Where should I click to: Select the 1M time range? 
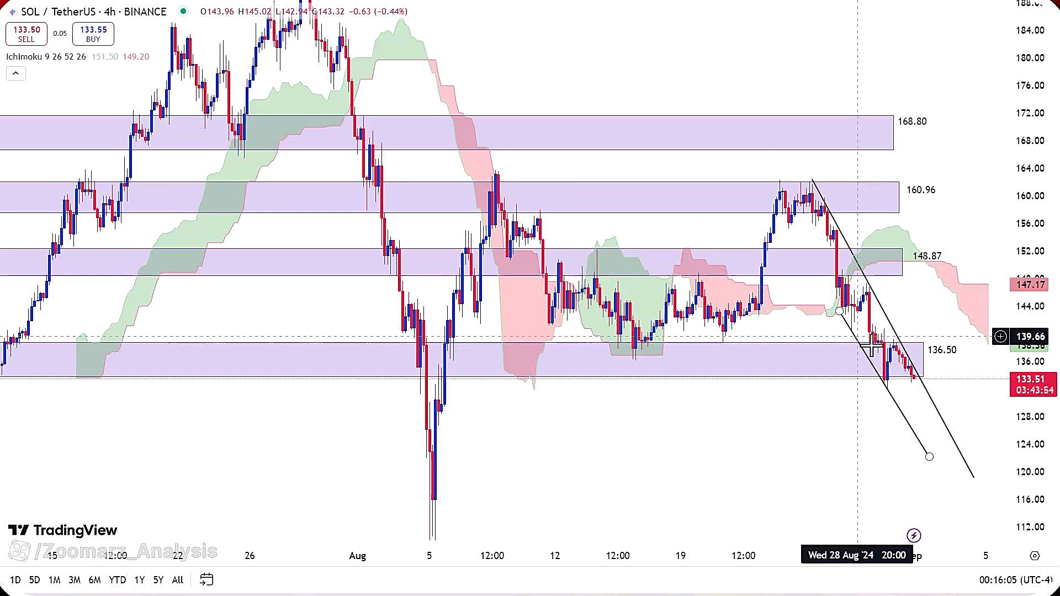click(x=54, y=580)
